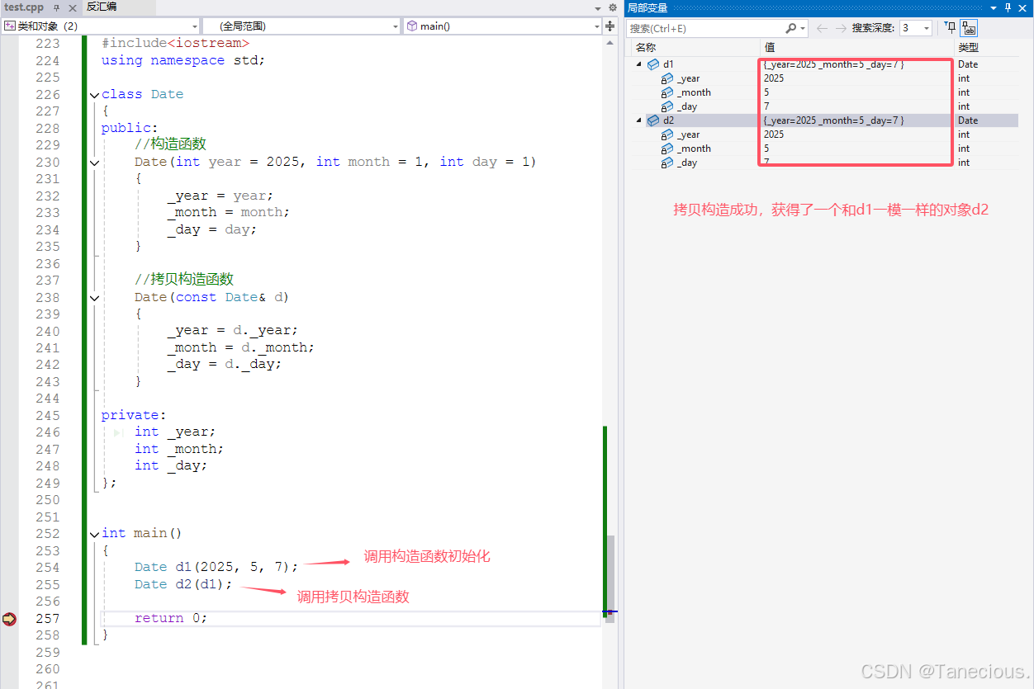Click the line 'Date d2(d1);'

[183, 584]
